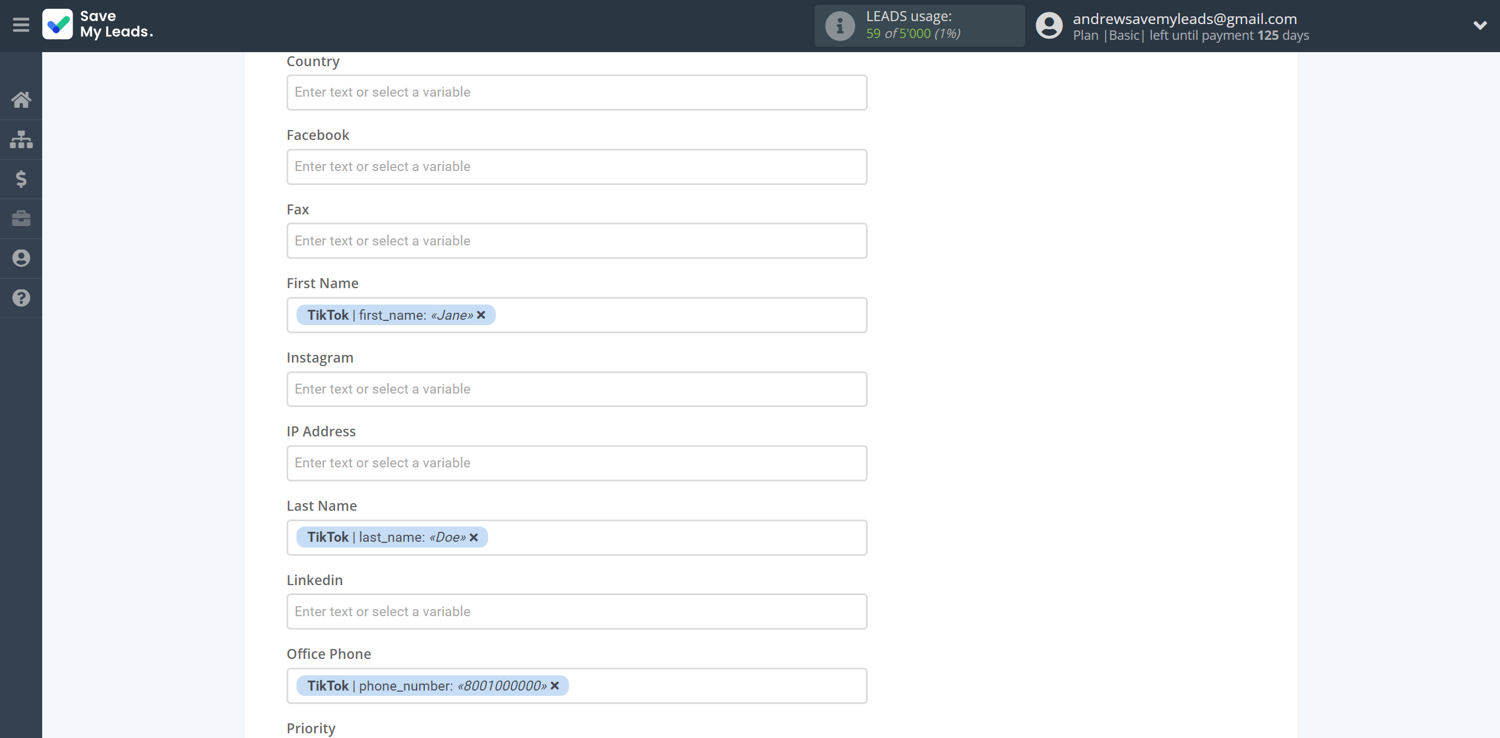Click the IP Address label

pyautogui.click(x=321, y=431)
